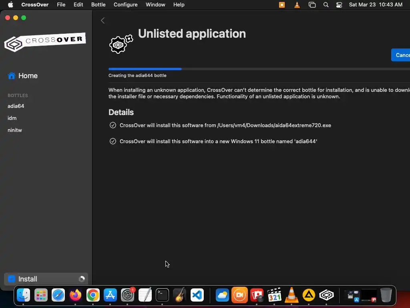
Task: Open the Bottle menu
Action: [x=98, y=5]
